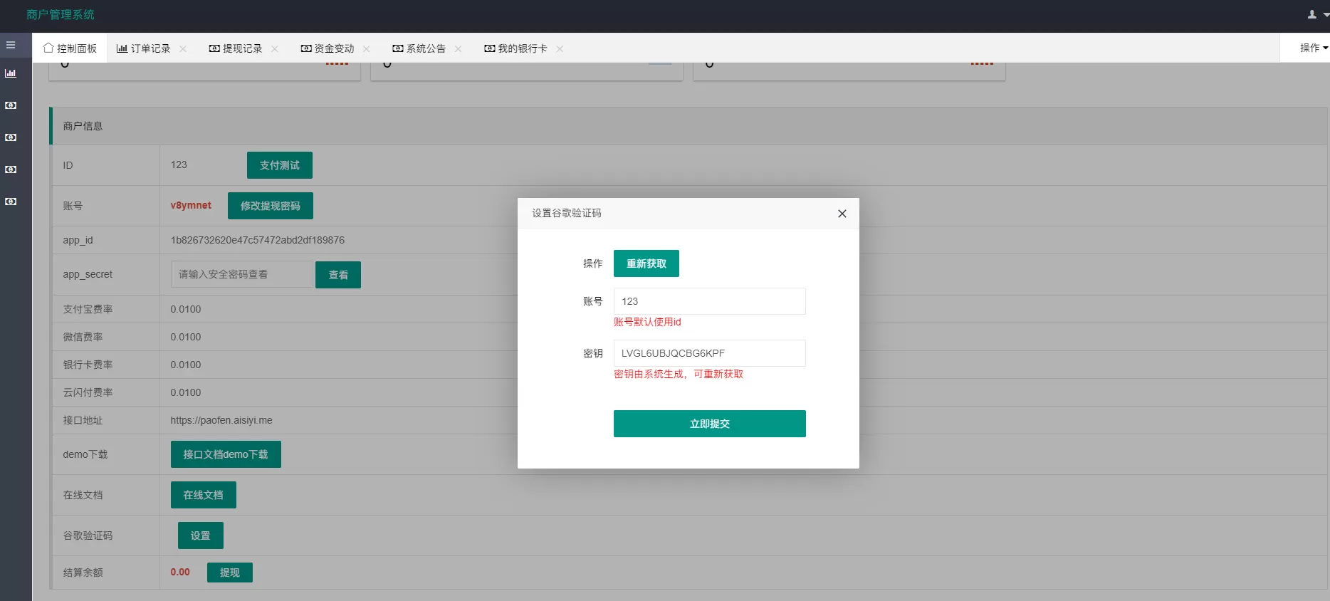Submit with the 立即提交 button
Image resolution: width=1330 pixels, height=601 pixels.
(709, 424)
